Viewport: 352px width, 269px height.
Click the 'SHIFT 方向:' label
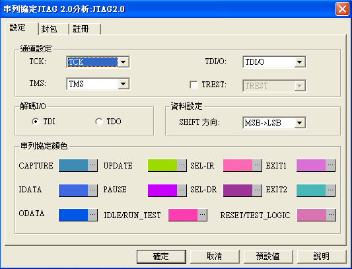point(199,122)
